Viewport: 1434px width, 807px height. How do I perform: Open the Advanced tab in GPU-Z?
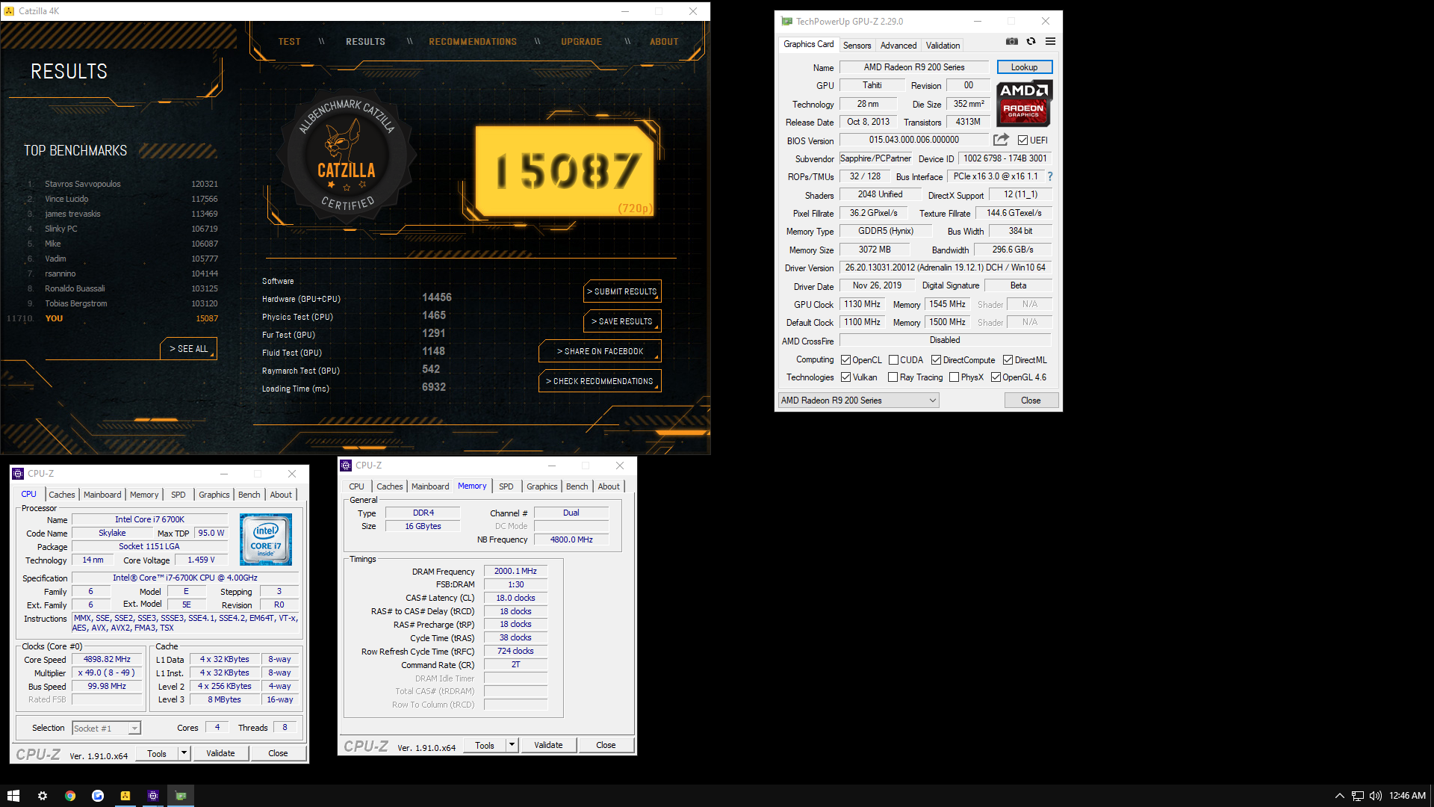coord(898,46)
